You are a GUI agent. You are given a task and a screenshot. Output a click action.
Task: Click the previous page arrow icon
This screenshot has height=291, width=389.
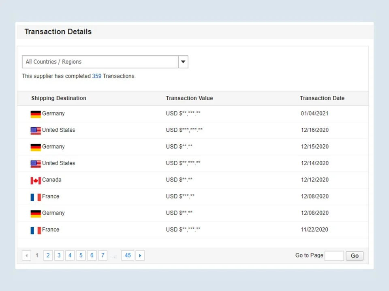[26, 255]
